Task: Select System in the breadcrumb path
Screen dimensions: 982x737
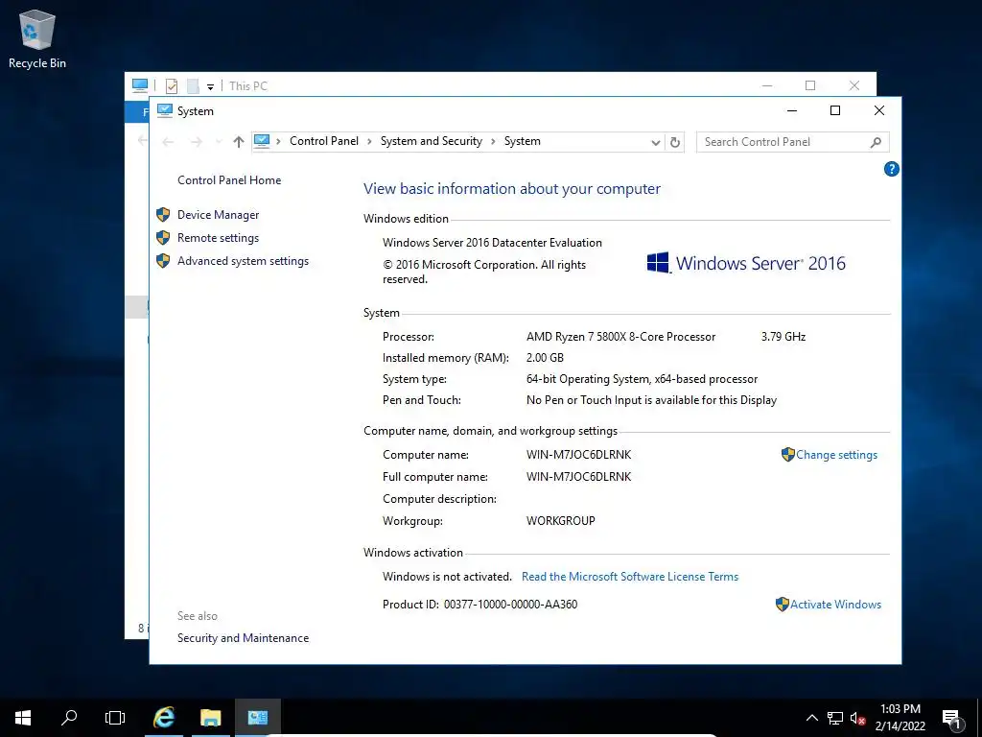Action: [x=523, y=141]
